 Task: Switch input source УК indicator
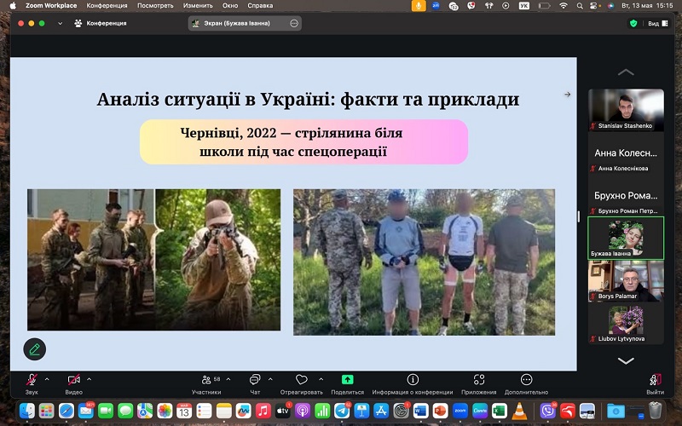click(524, 6)
